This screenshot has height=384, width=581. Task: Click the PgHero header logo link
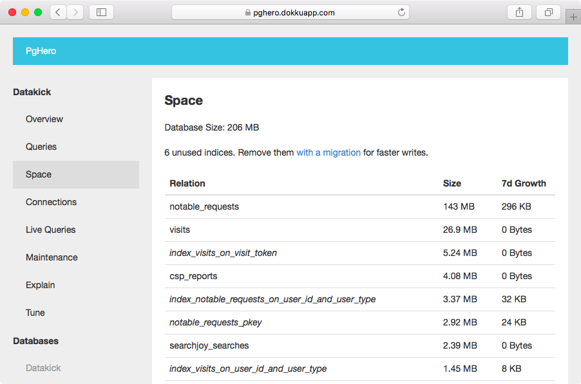(41, 51)
